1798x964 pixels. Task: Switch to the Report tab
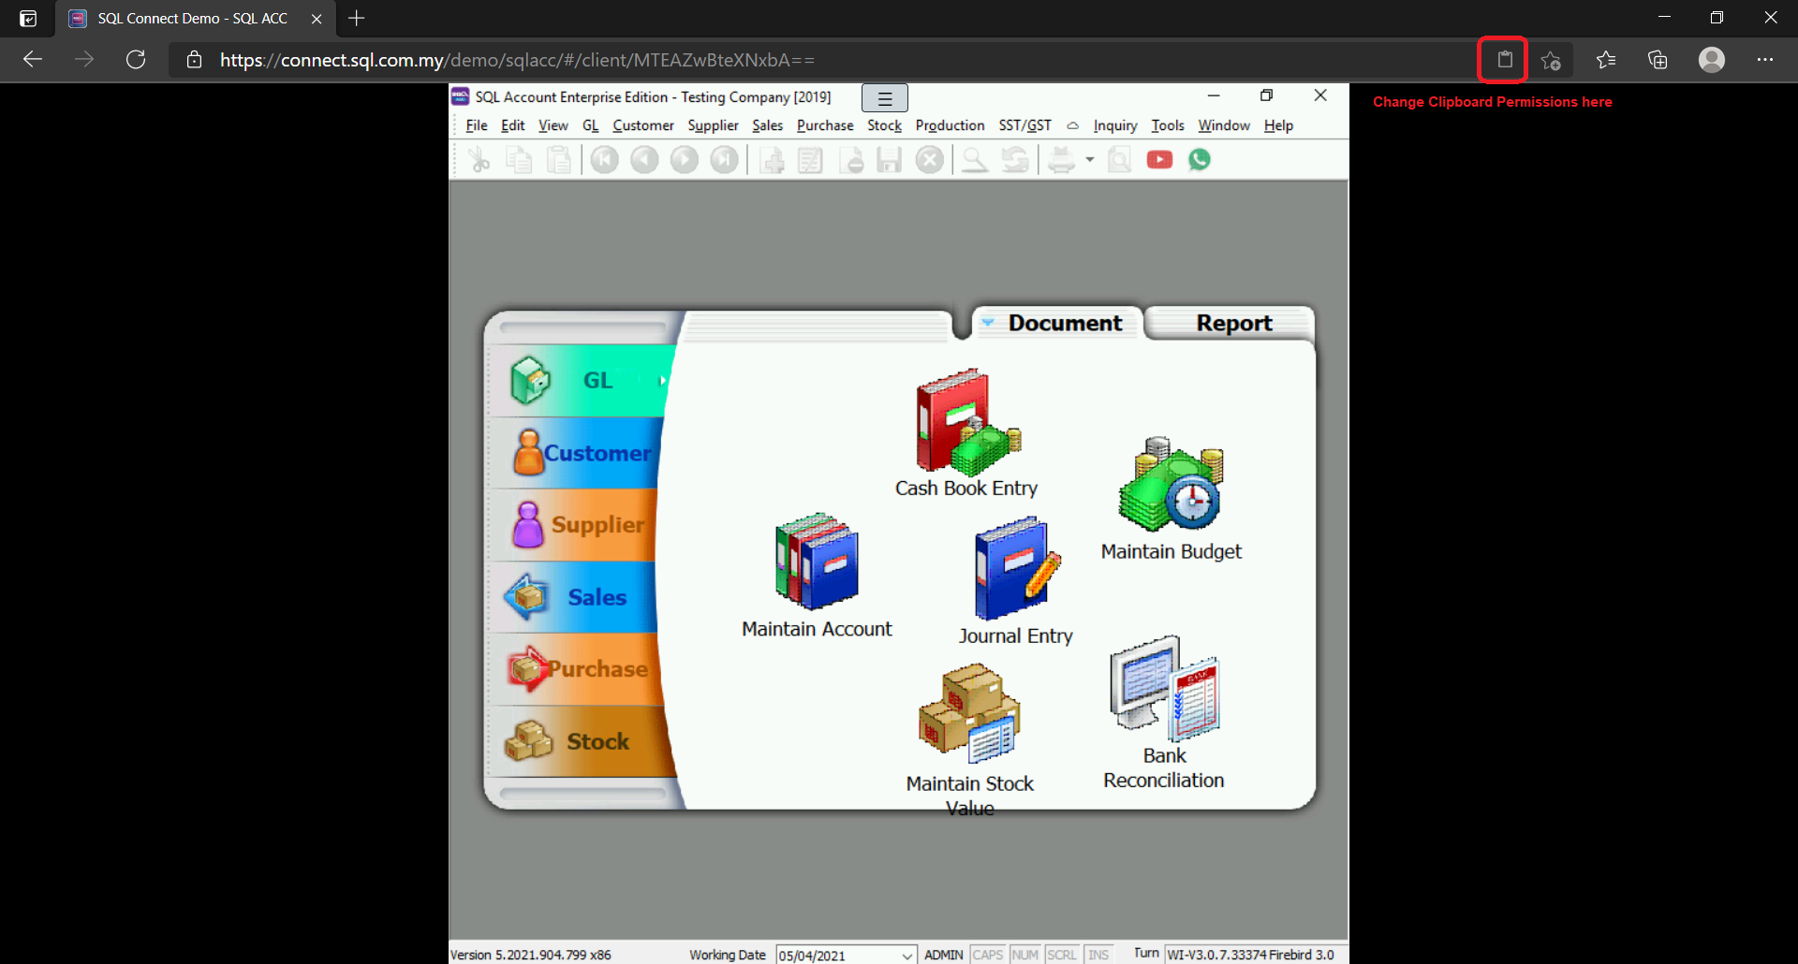click(x=1233, y=323)
